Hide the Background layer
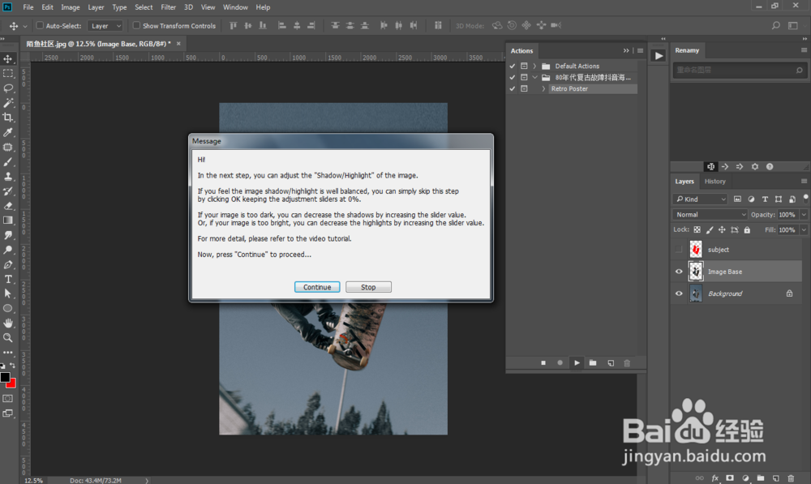The width and height of the screenshot is (811, 484). (x=679, y=293)
